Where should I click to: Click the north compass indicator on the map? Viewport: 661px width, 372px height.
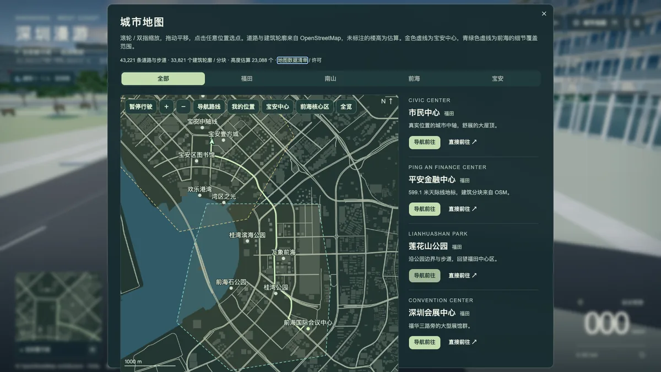[x=387, y=101]
